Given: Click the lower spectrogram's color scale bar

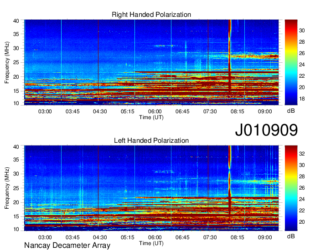Looking at the screenshot, I should tap(291, 188).
